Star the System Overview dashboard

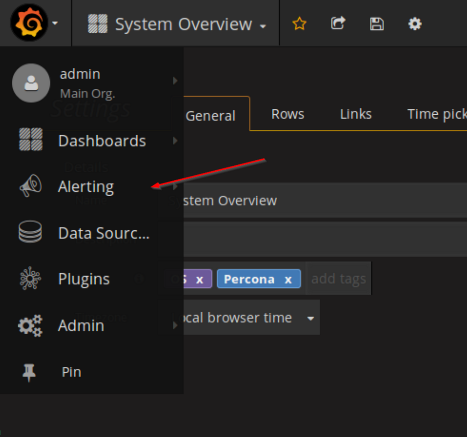pyautogui.click(x=299, y=24)
